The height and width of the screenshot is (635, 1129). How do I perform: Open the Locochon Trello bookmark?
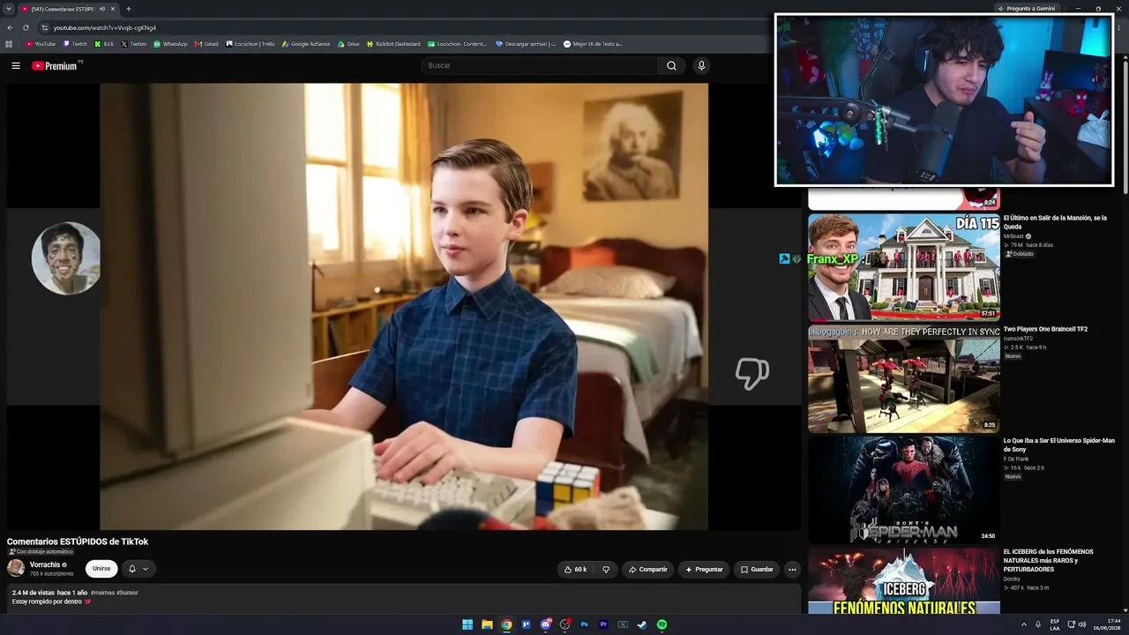[250, 43]
